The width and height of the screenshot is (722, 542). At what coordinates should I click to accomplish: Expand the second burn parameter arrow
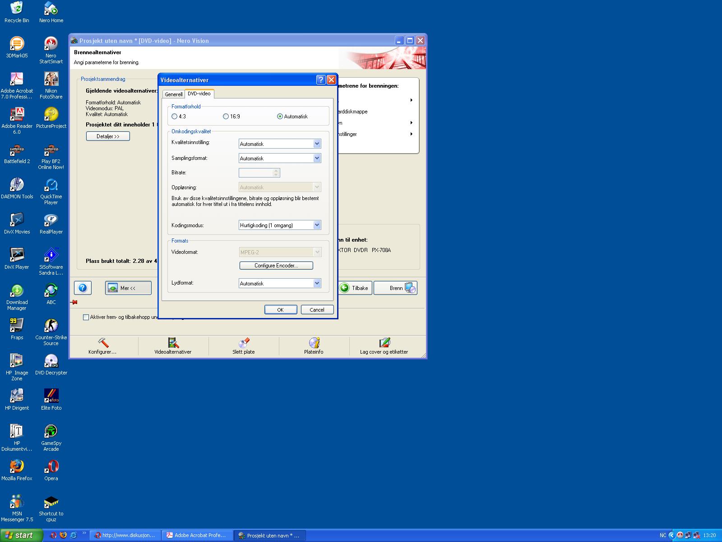coord(411,123)
